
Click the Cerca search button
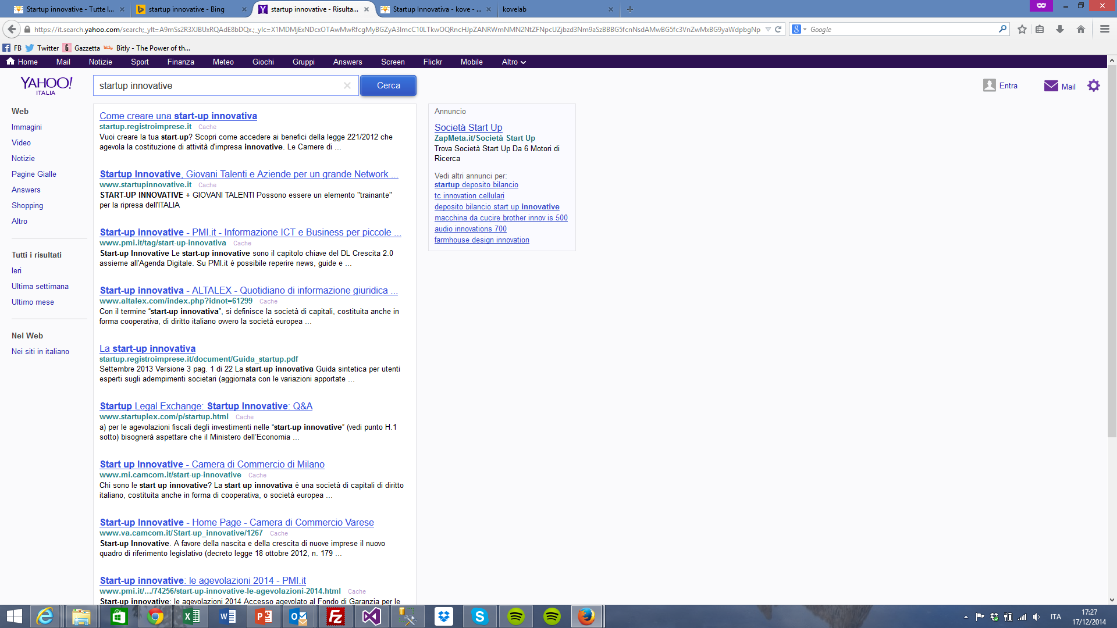[x=388, y=85]
